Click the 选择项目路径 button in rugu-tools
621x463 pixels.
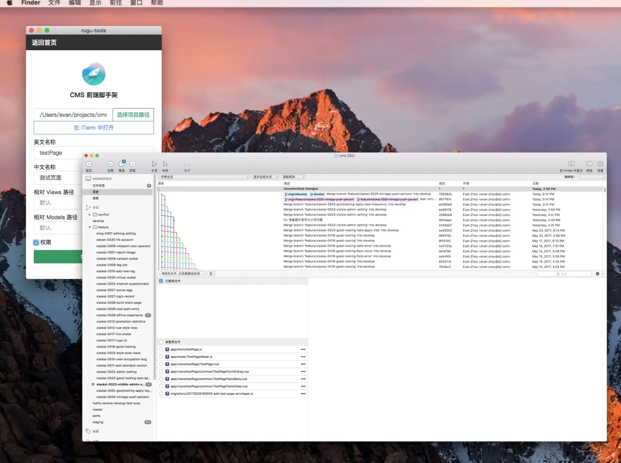pos(133,115)
